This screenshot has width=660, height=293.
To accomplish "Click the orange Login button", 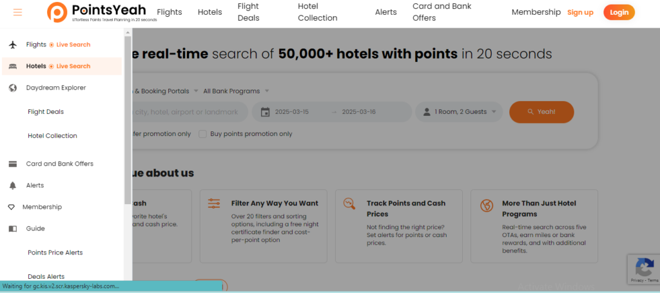I will pos(619,12).
